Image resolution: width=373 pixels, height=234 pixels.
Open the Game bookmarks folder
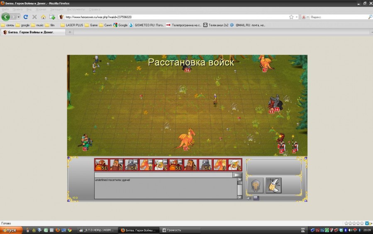tap(91, 25)
